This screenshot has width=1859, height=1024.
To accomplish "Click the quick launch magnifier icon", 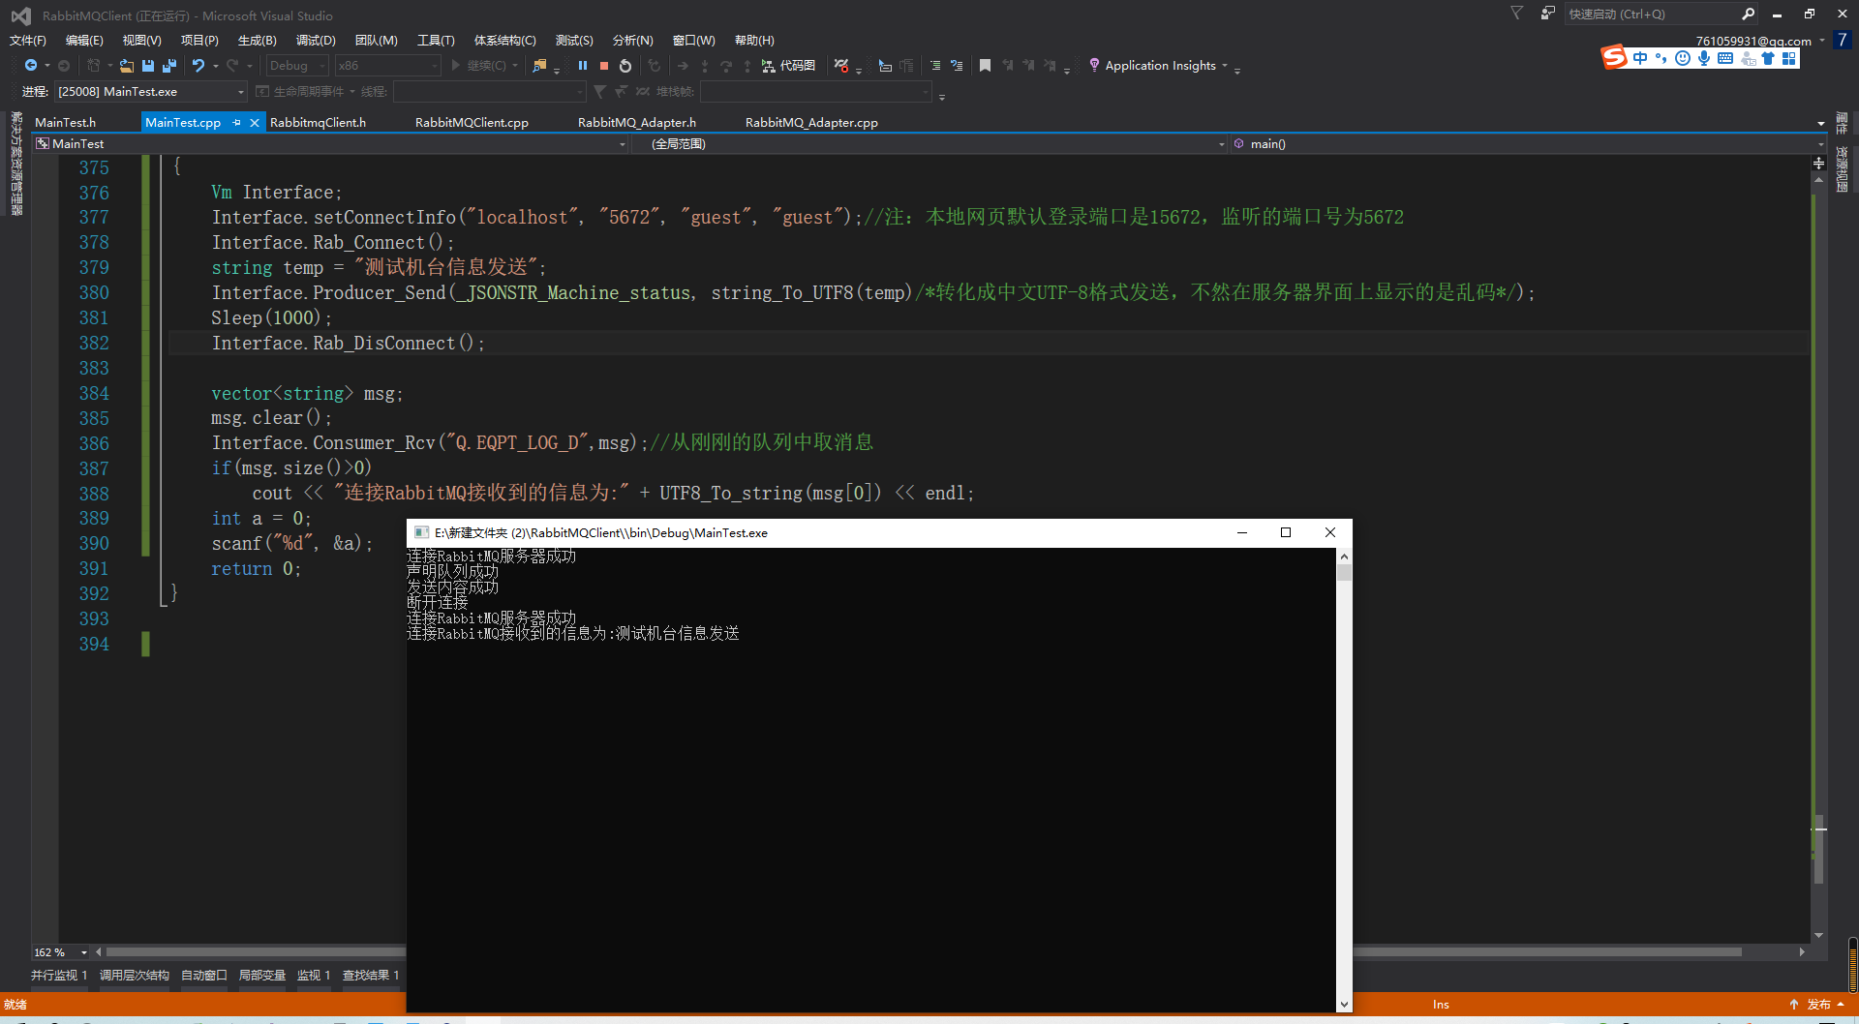I will pyautogui.click(x=1748, y=14).
